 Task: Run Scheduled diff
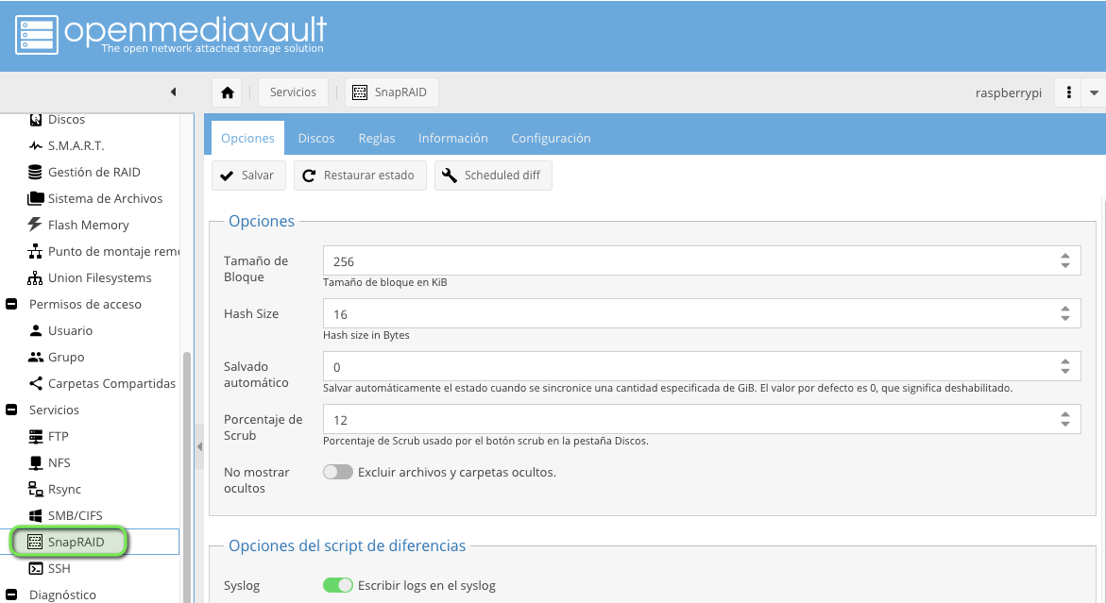pos(492,175)
